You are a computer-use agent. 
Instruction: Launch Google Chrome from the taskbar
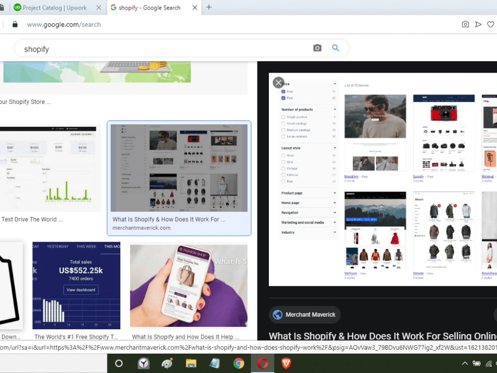[239, 364]
